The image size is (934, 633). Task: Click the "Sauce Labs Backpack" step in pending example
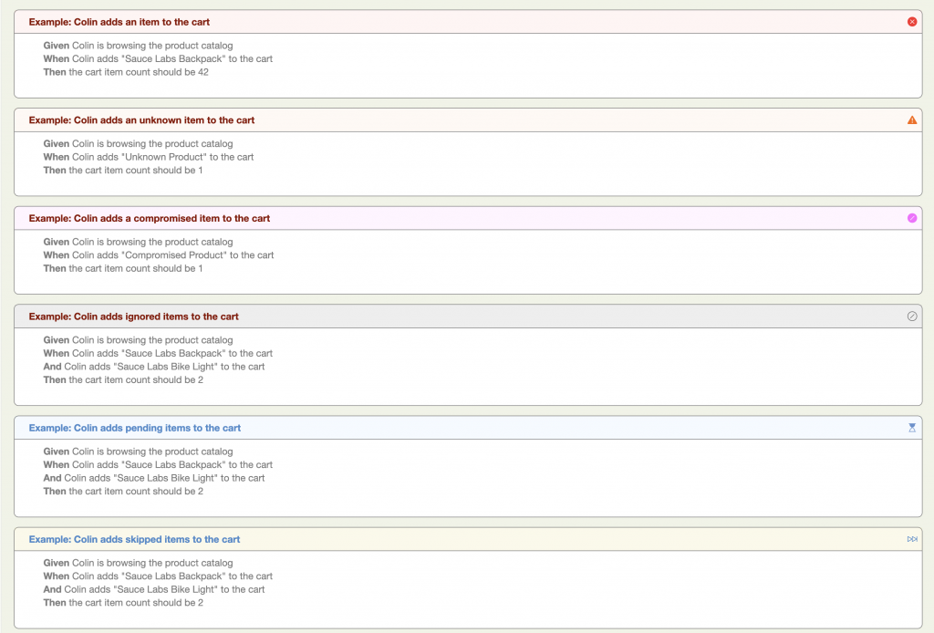(158, 465)
